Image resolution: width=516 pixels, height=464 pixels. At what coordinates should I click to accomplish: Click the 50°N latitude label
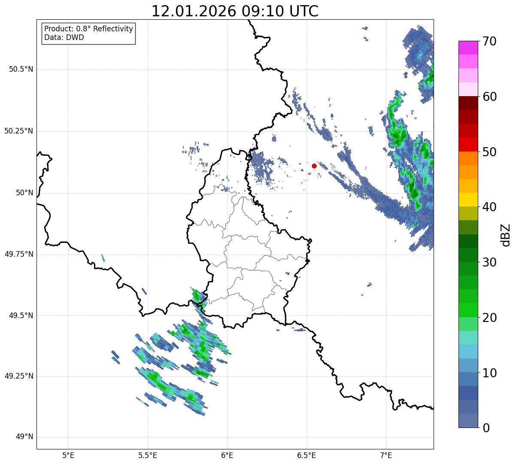pyautogui.click(x=24, y=193)
